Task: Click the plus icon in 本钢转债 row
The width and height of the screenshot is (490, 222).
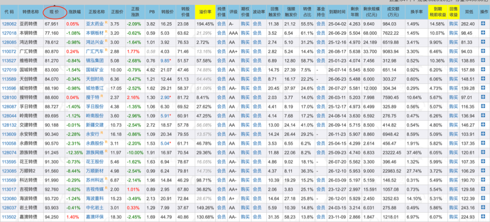Action: pos(483,33)
